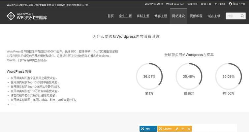Click the Row move handle icon
The image size is (249, 132).
[142, 129]
